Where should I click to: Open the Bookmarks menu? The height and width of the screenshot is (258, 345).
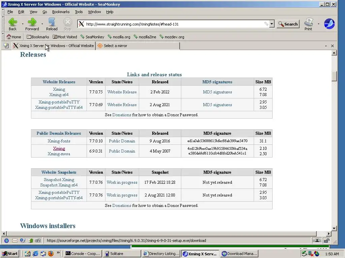[x=61, y=12]
